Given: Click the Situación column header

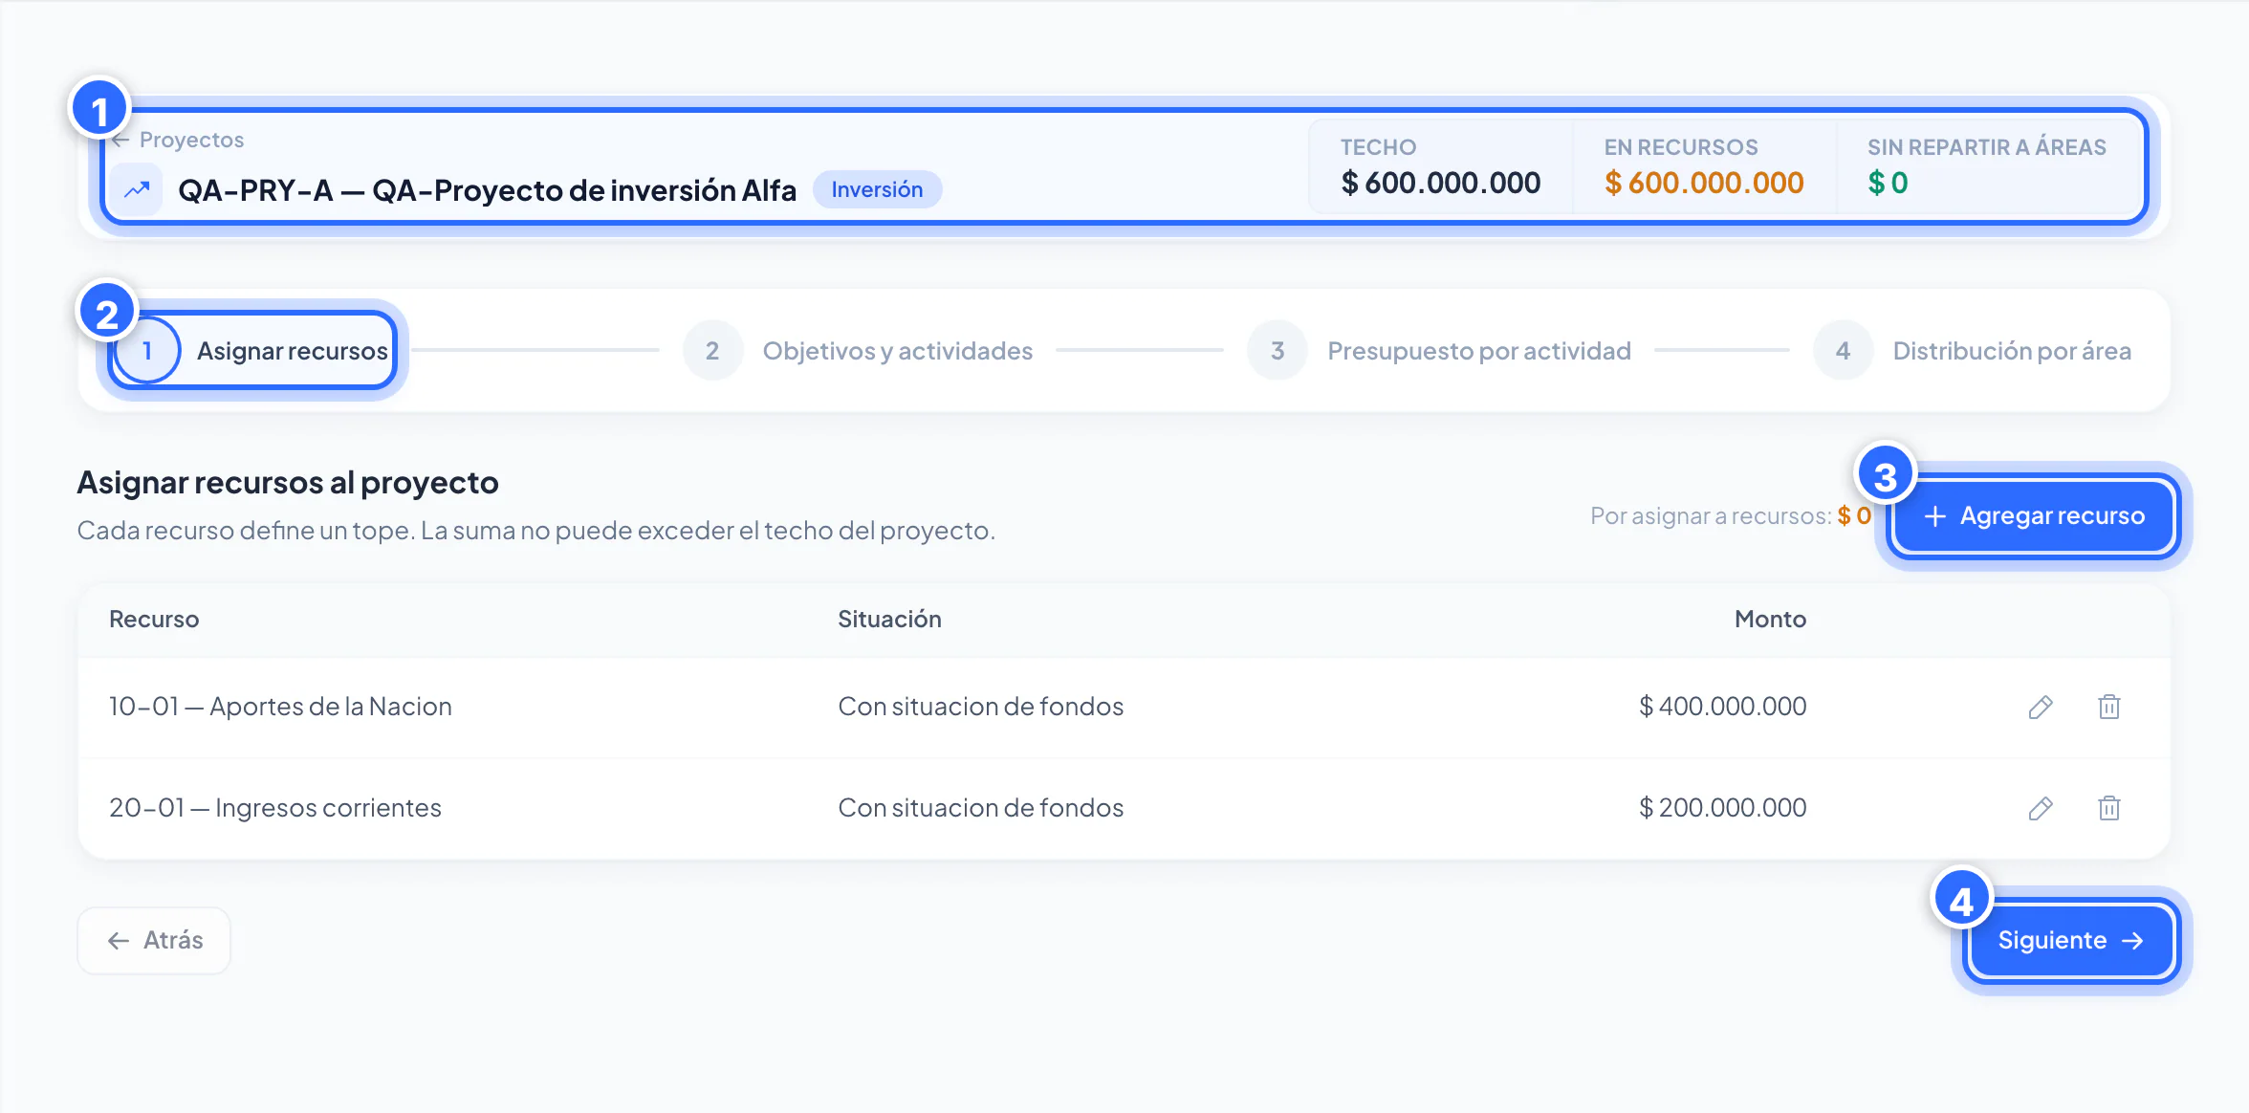Looking at the screenshot, I should click(889, 620).
